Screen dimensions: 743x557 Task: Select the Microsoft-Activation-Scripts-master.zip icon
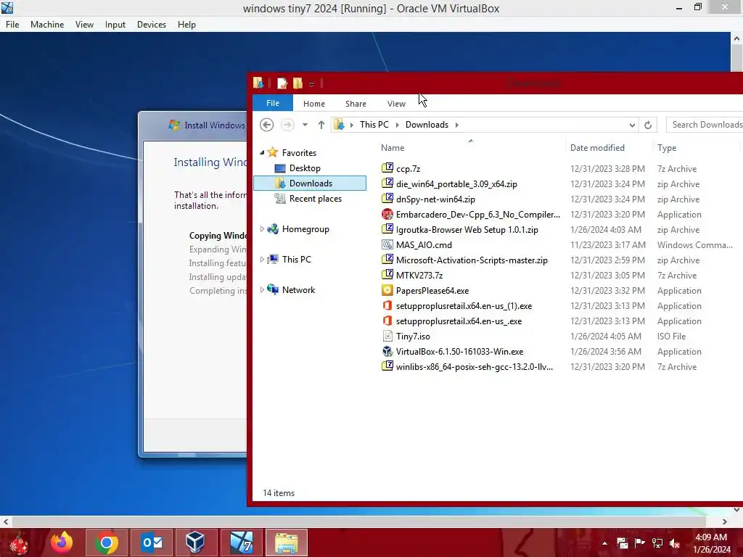click(x=387, y=260)
